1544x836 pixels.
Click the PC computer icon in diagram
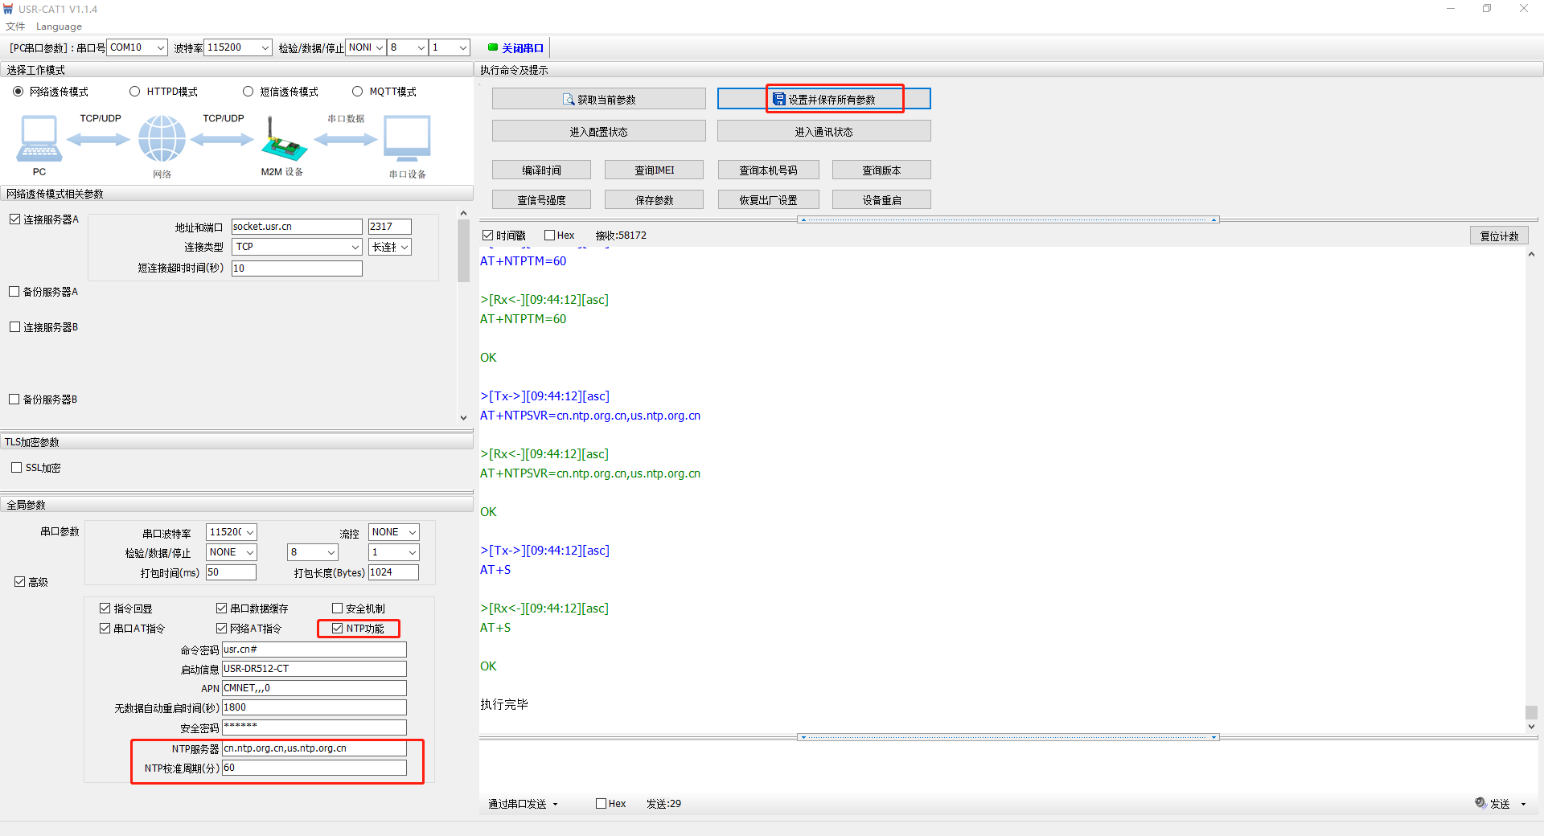(x=39, y=139)
